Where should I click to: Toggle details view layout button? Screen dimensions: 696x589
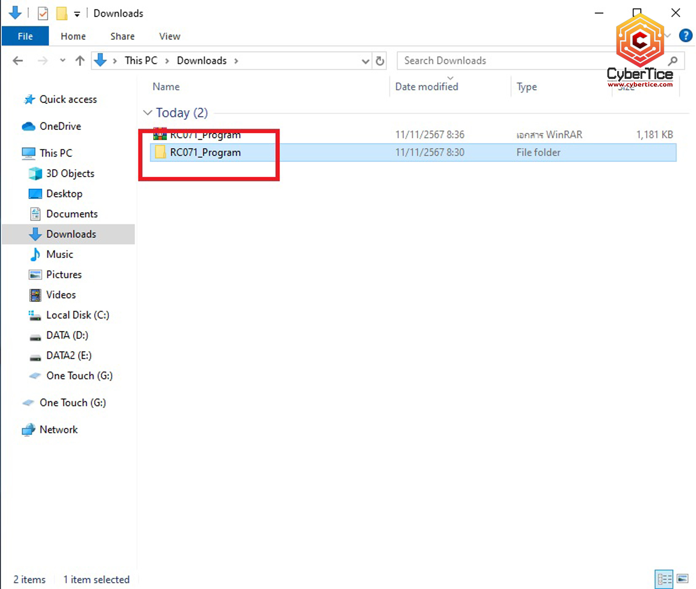click(664, 578)
